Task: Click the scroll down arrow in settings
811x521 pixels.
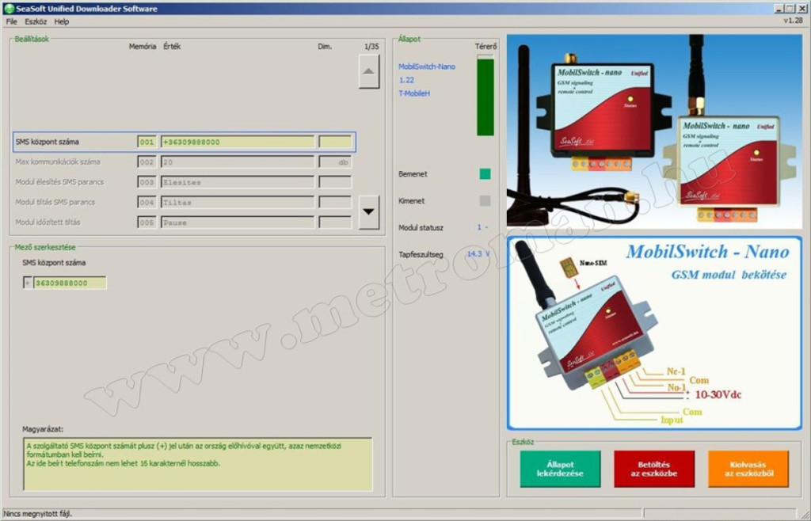Action: (x=369, y=212)
